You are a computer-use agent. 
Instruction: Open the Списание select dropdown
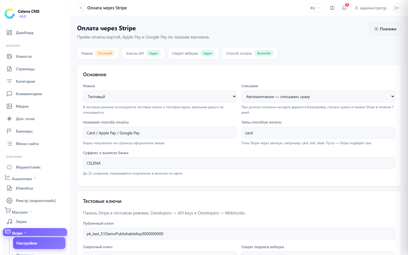[x=318, y=97]
